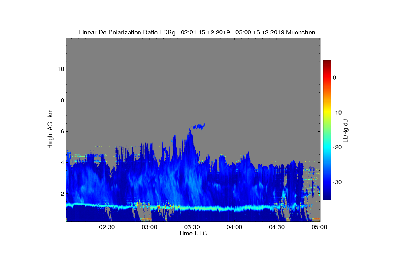Click the 10 km height tick label
Viewport: 396px width, 264px height.
[x=60, y=69]
